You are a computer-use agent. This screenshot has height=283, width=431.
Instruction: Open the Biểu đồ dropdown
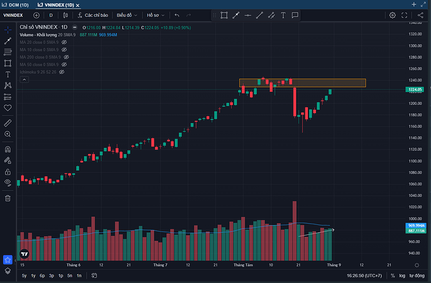click(128, 15)
